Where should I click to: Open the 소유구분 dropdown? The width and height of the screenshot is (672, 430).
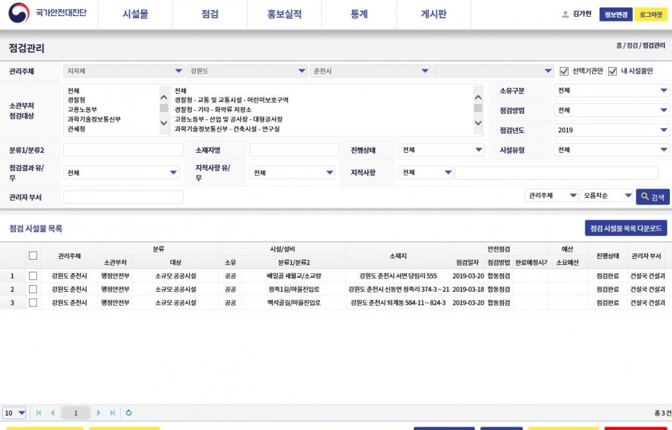[612, 91]
